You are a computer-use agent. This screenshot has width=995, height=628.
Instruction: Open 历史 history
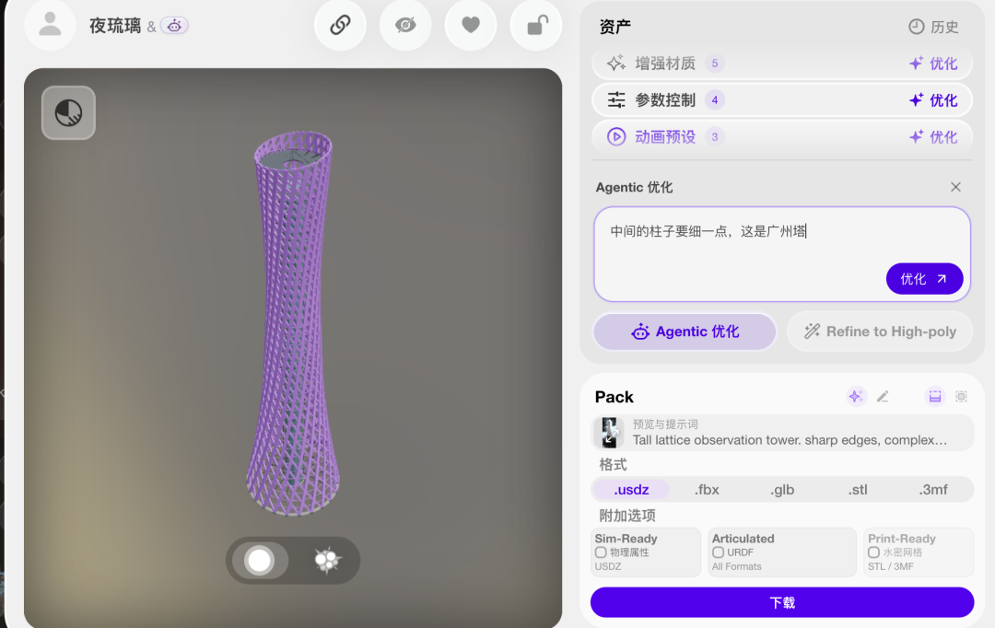coord(933,27)
